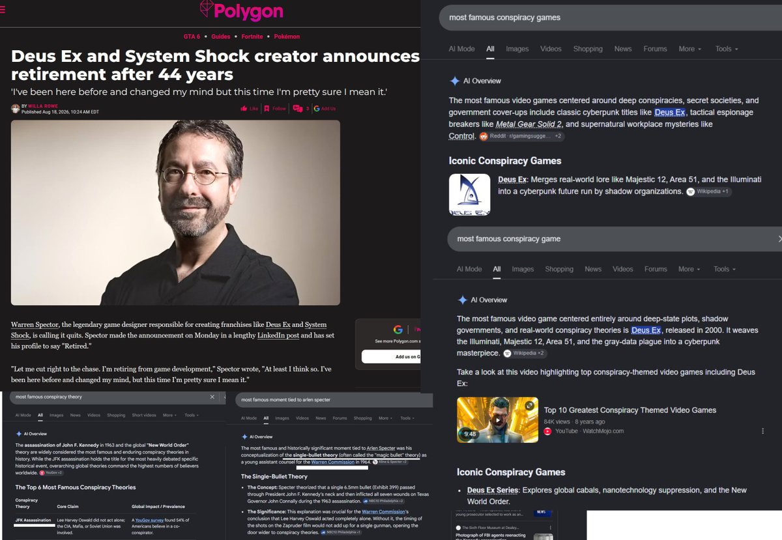The height and width of the screenshot is (540, 782).
Task: Open More dropdown in 'conspiracy games' search
Action: [x=690, y=49]
